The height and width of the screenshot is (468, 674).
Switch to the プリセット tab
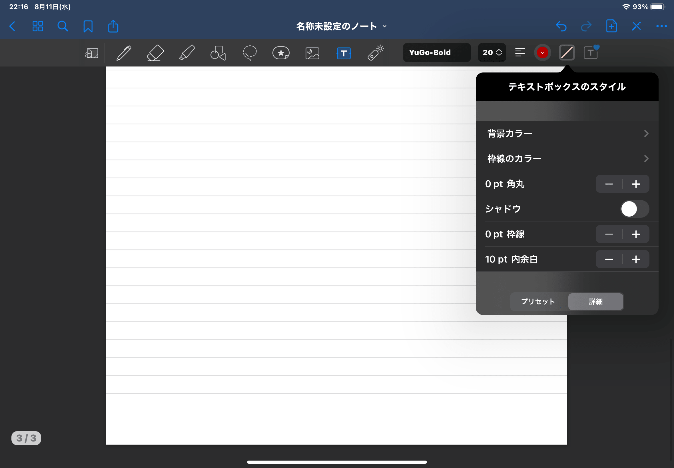click(538, 301)
